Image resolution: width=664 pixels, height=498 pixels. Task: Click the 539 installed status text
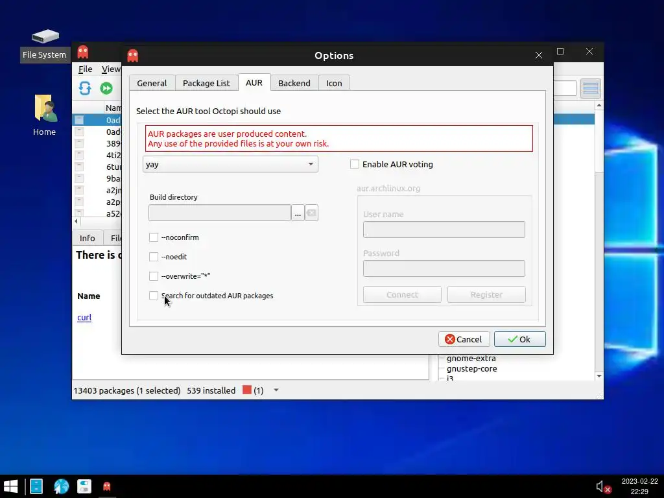click(211, 390)
